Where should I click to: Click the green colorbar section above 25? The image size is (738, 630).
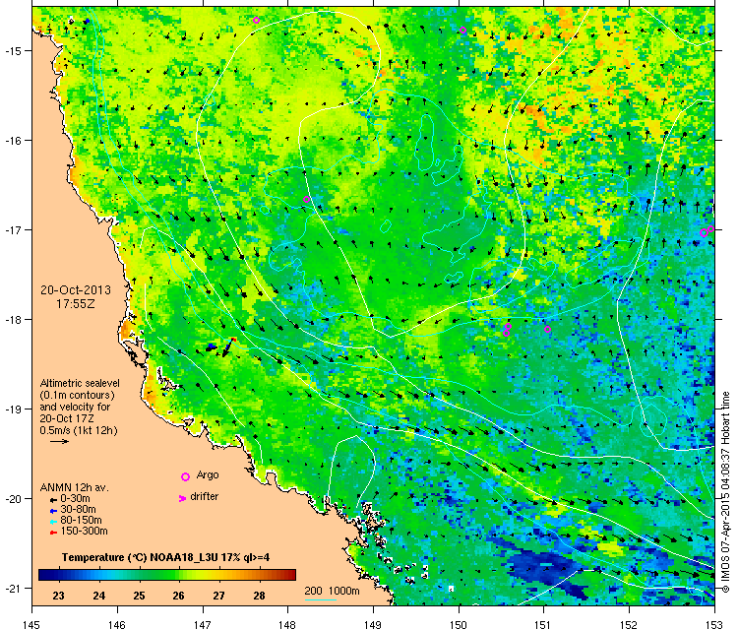click(x=139, y=575)
